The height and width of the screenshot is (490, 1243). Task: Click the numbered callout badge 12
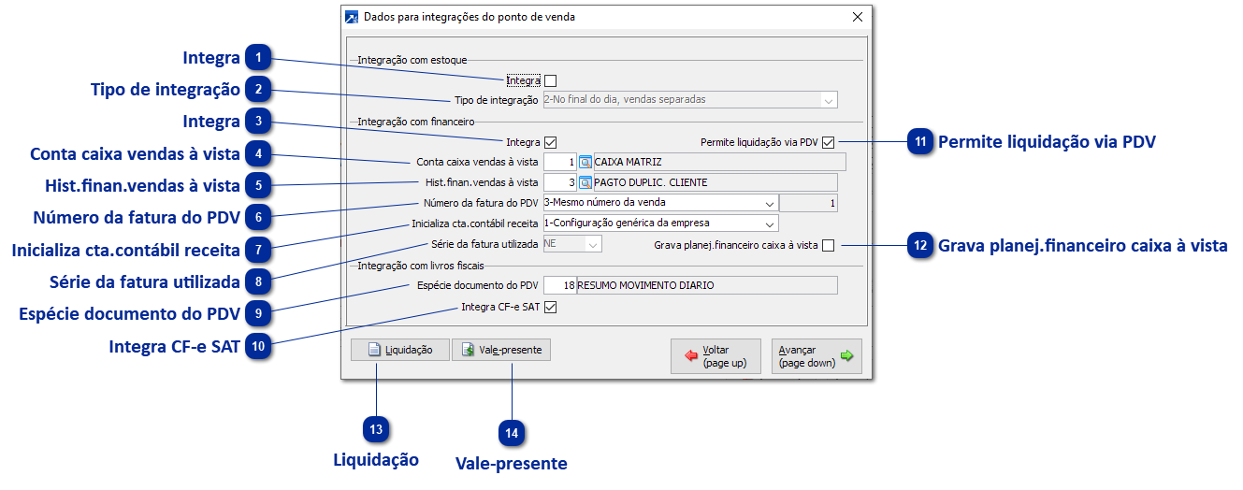point(921,246)
